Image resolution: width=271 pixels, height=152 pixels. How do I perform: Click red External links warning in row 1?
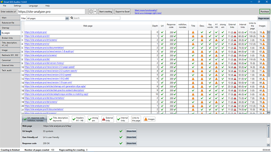(x=235, y=32)
